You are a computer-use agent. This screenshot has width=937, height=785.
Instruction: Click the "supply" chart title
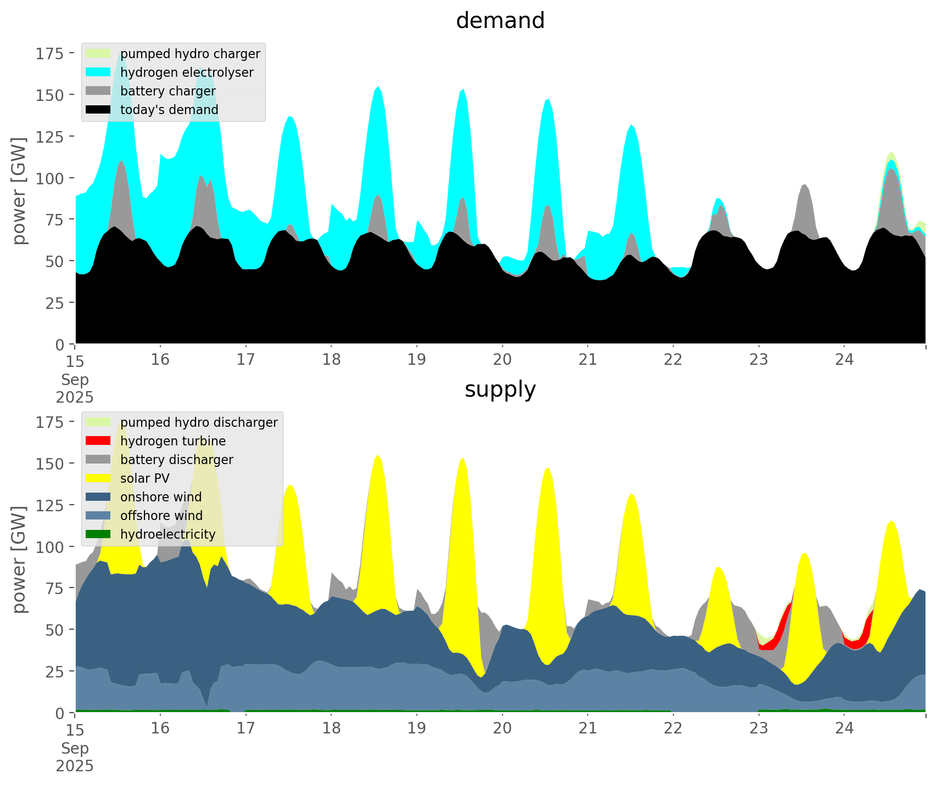pyautogui.click(x=500, y=389)
